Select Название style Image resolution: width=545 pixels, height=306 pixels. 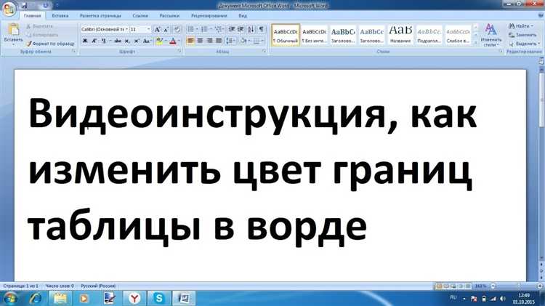400,35
